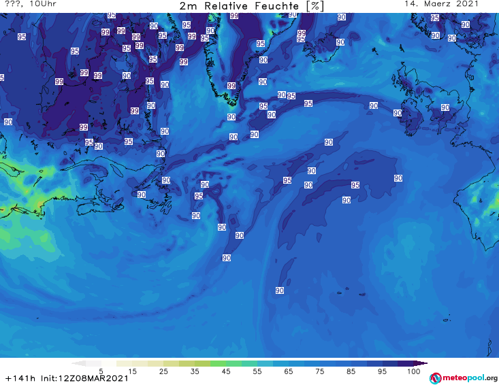Click the '14. Maerz 2021' date text
The width and height of the screenshot is (499, 385).
point(441,4)
